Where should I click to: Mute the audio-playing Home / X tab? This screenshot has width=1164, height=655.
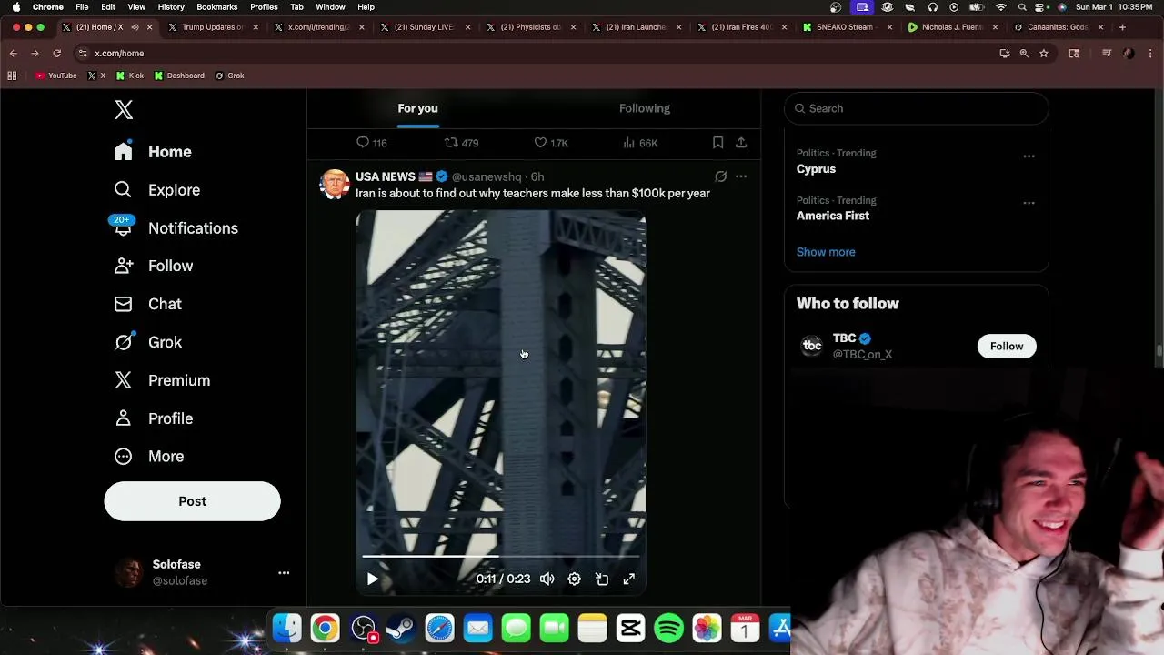(135, 27)
